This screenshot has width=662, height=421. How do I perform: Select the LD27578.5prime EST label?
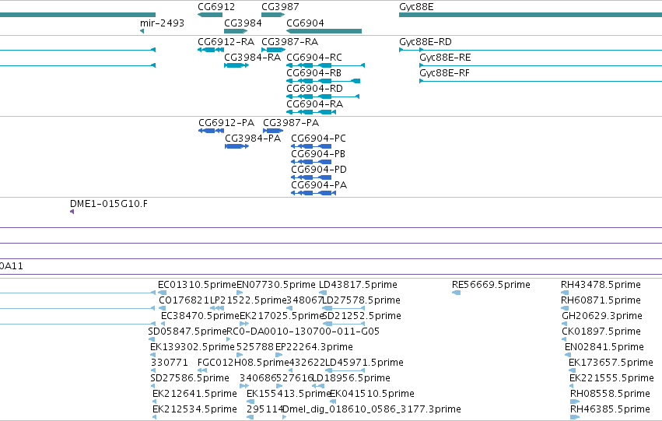tap(361, 300)
